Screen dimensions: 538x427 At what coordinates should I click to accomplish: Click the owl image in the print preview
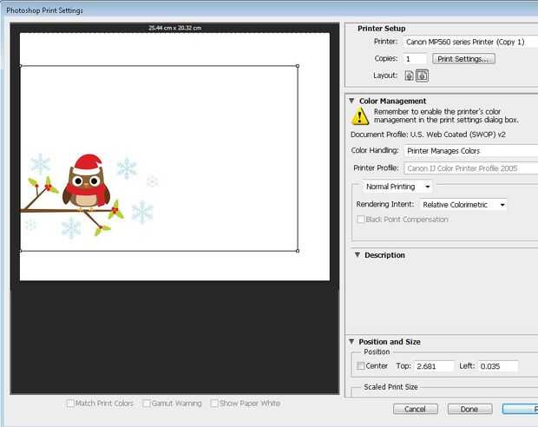point(86,182)
